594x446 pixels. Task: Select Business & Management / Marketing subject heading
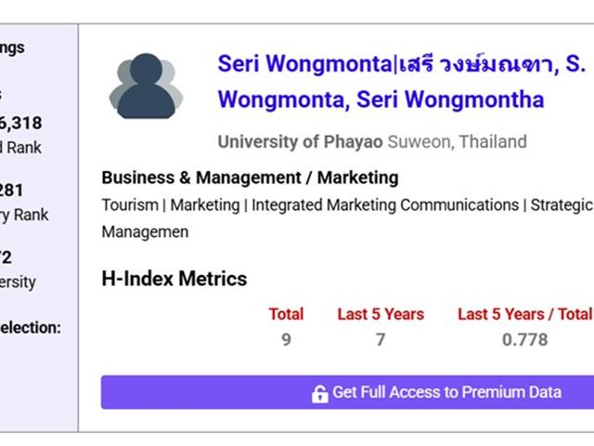[x=250, y=177]
